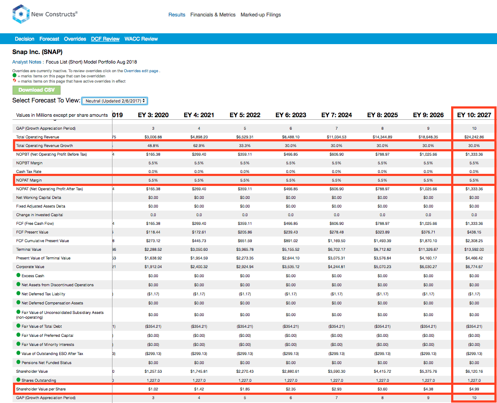The width and height of the screenshot is (497, 403).
Task: Click the EY 6: 2023 column header
Action: click(x=291, y=115)
